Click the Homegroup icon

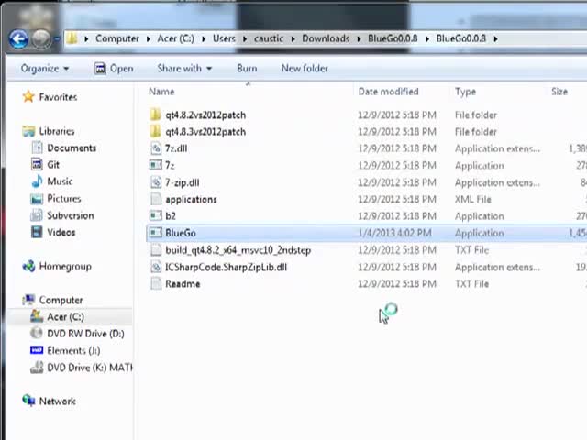[x=28, y=267]
